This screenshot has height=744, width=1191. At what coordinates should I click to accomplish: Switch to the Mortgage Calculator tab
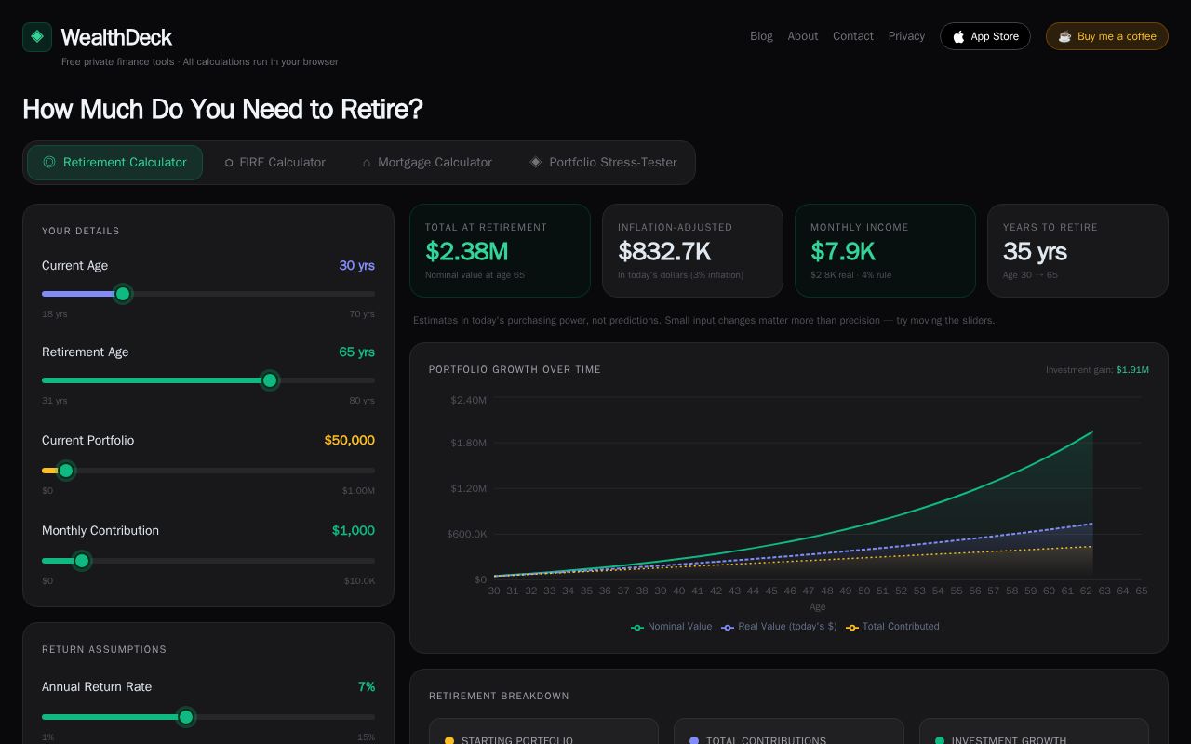click(x=427, y=163)
